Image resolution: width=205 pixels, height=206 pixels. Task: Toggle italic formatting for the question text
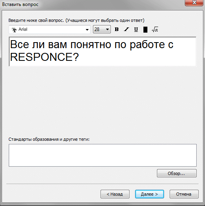(126, 29)
